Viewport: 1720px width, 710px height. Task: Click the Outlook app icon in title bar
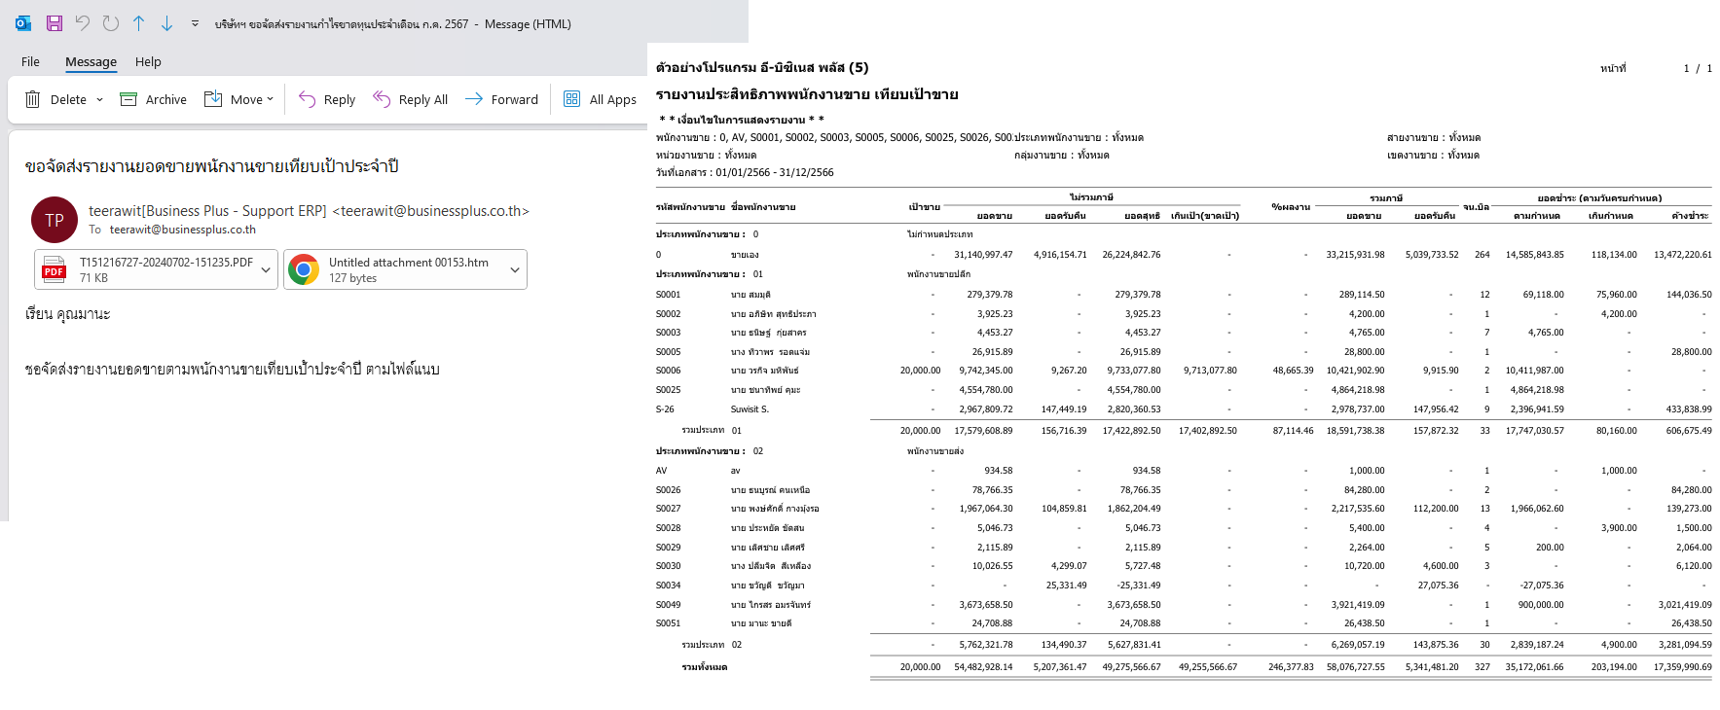click(23, 23)
